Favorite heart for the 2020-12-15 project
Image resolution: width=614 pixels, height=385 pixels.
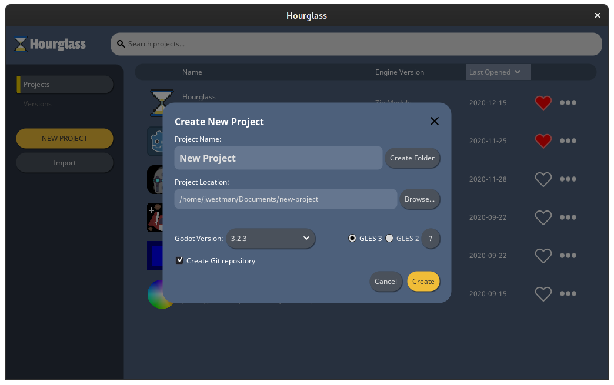point(543,103)
